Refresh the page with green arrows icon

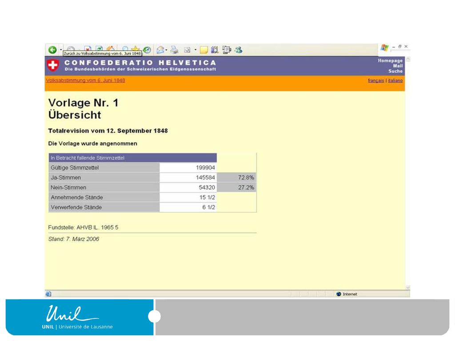click(x=99, y=48)
